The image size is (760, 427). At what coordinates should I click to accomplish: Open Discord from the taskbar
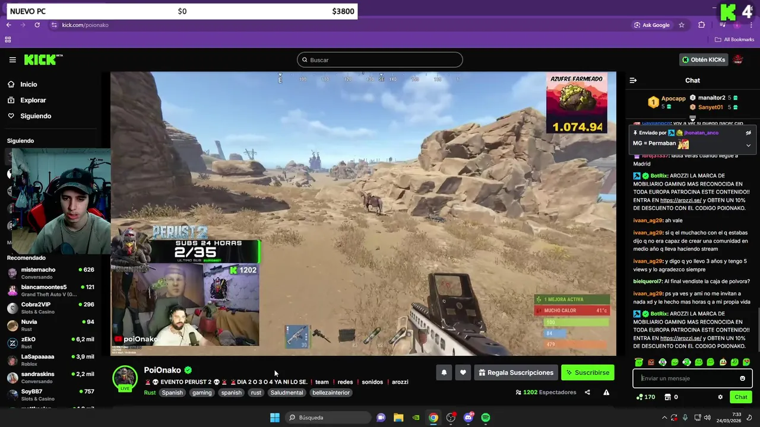[x=468, y=418]
